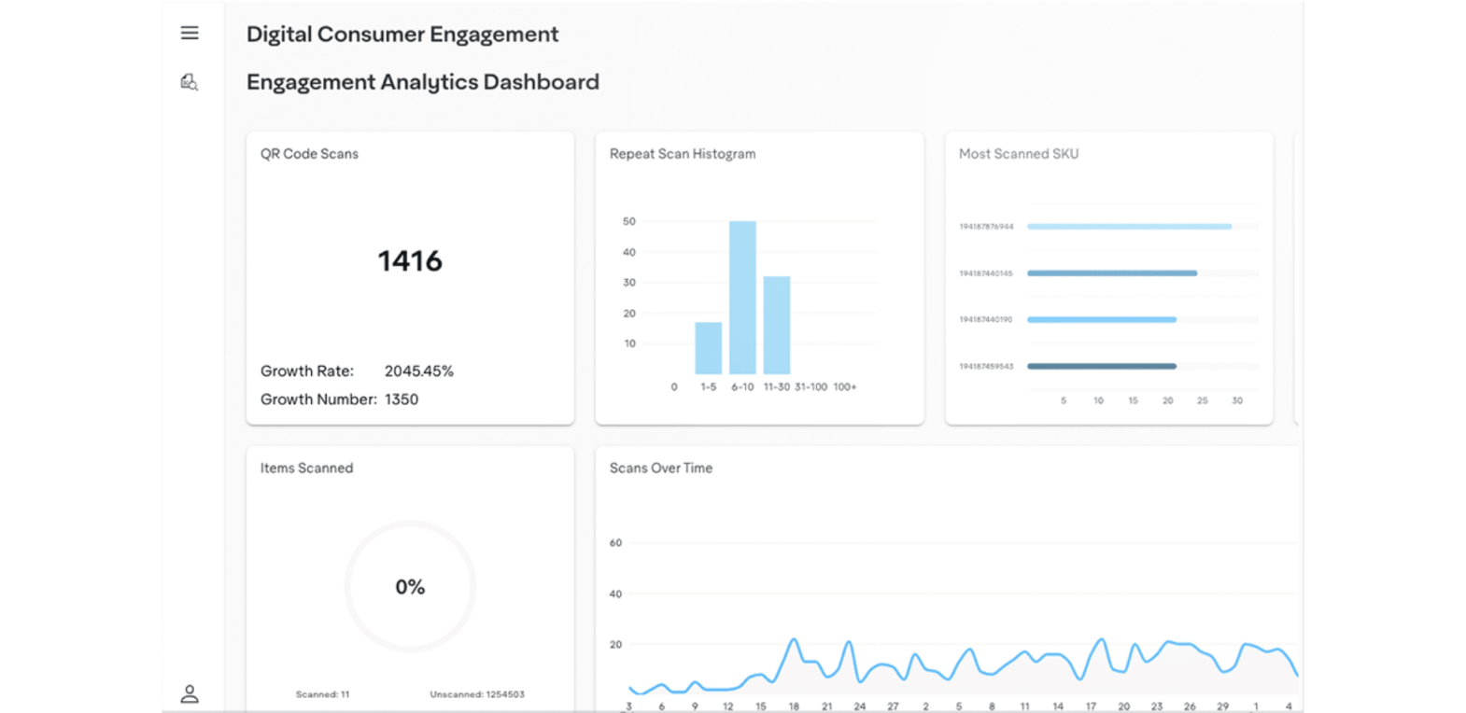The image size is (1466, 713).
Task: Click the 'Unscanned: 1254503' label
Action: point(477,694)
